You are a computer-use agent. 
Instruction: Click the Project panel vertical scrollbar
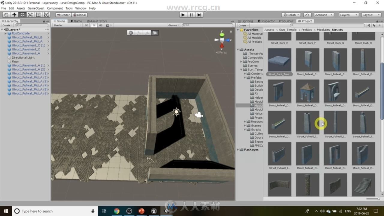[x=382, y=91]
